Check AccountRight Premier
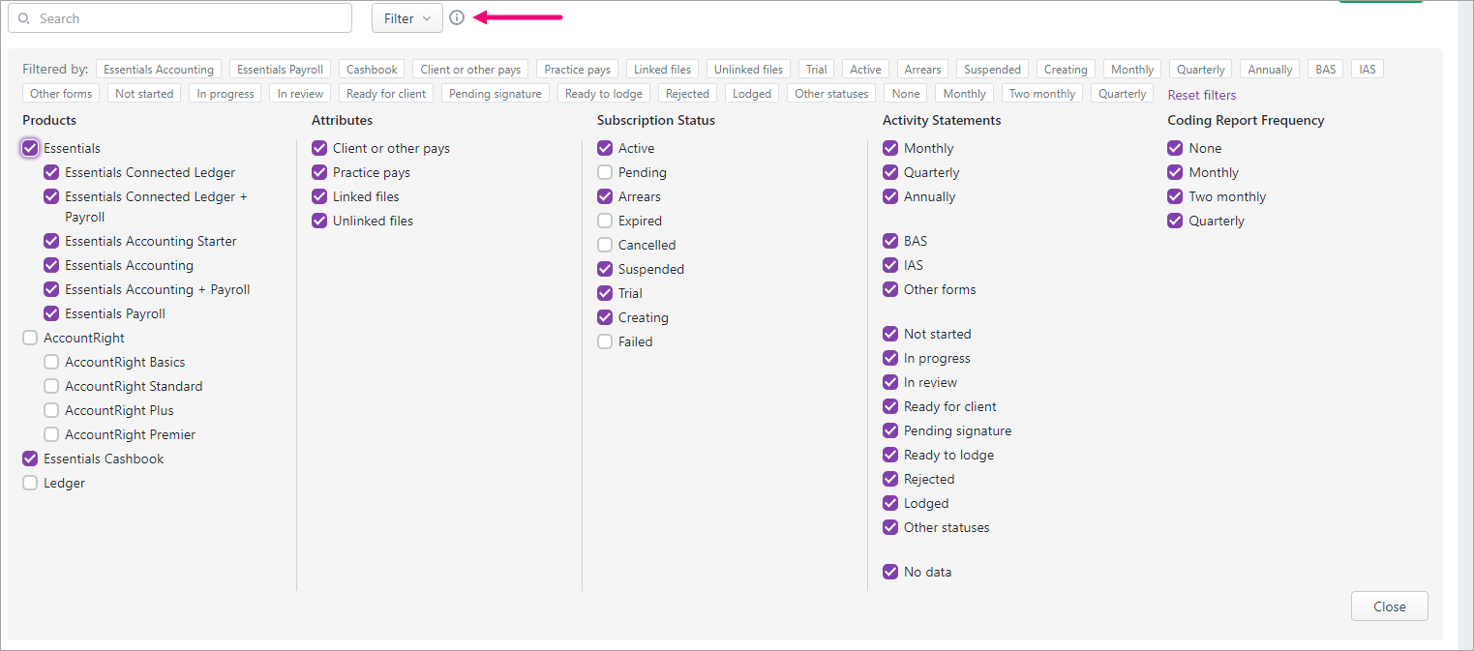The image size is (1474, 651). click(51, 434)
